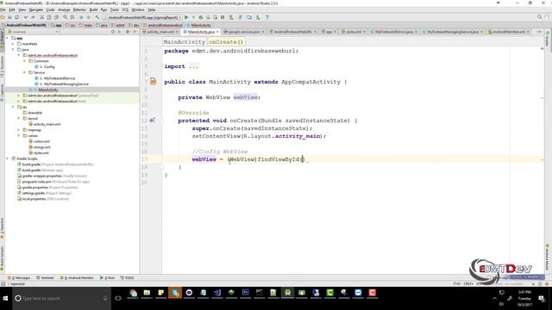This screenshot has height=310, width=552.
Task: Close the MainActivity.java tab
Action: tap(217, 32)
